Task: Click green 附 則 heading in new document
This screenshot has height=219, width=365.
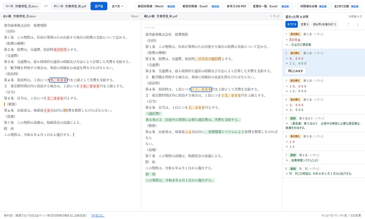Action: click(150, 174)
